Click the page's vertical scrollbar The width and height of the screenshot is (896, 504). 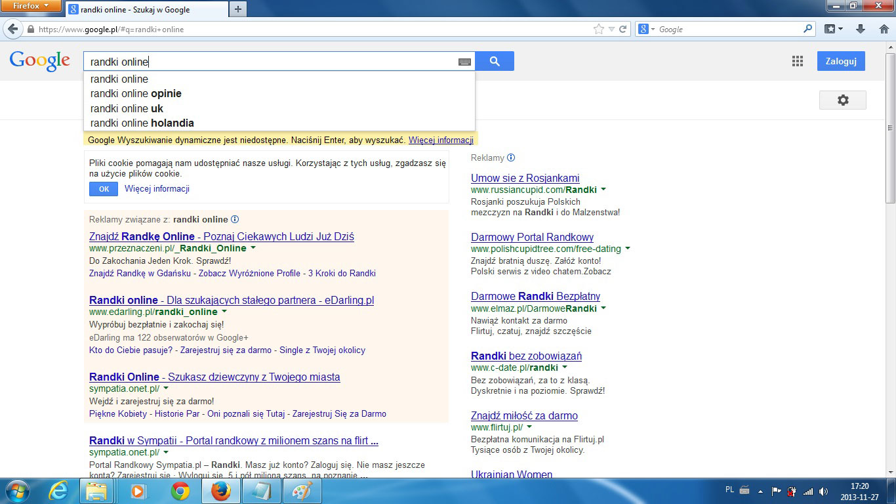890,164
